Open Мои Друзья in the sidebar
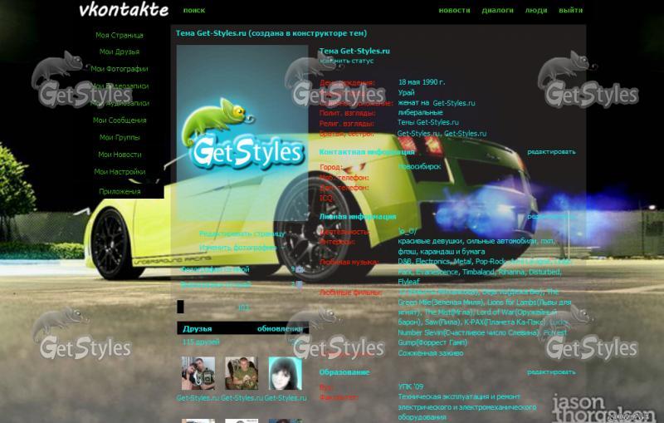 click(120, 52)
